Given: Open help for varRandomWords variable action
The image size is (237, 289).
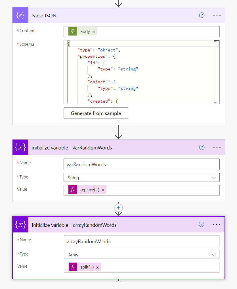Looking at the screenshot, I should click(202, 147).
